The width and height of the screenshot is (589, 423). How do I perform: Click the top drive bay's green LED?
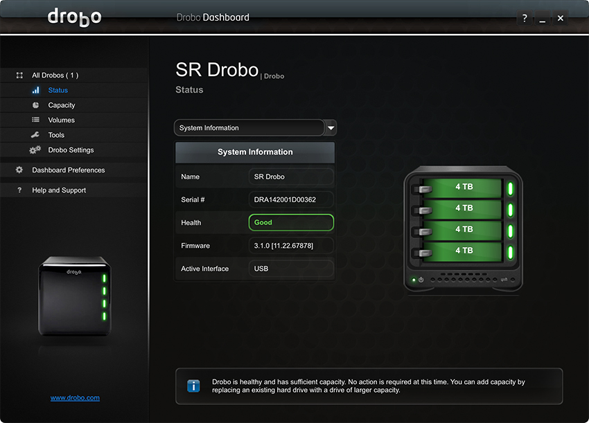[x=511, y=189]
